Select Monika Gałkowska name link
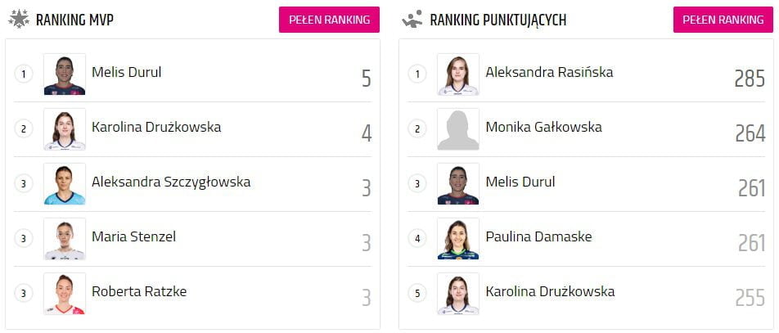This screenshot has width=779, height=333. [543, 127]
